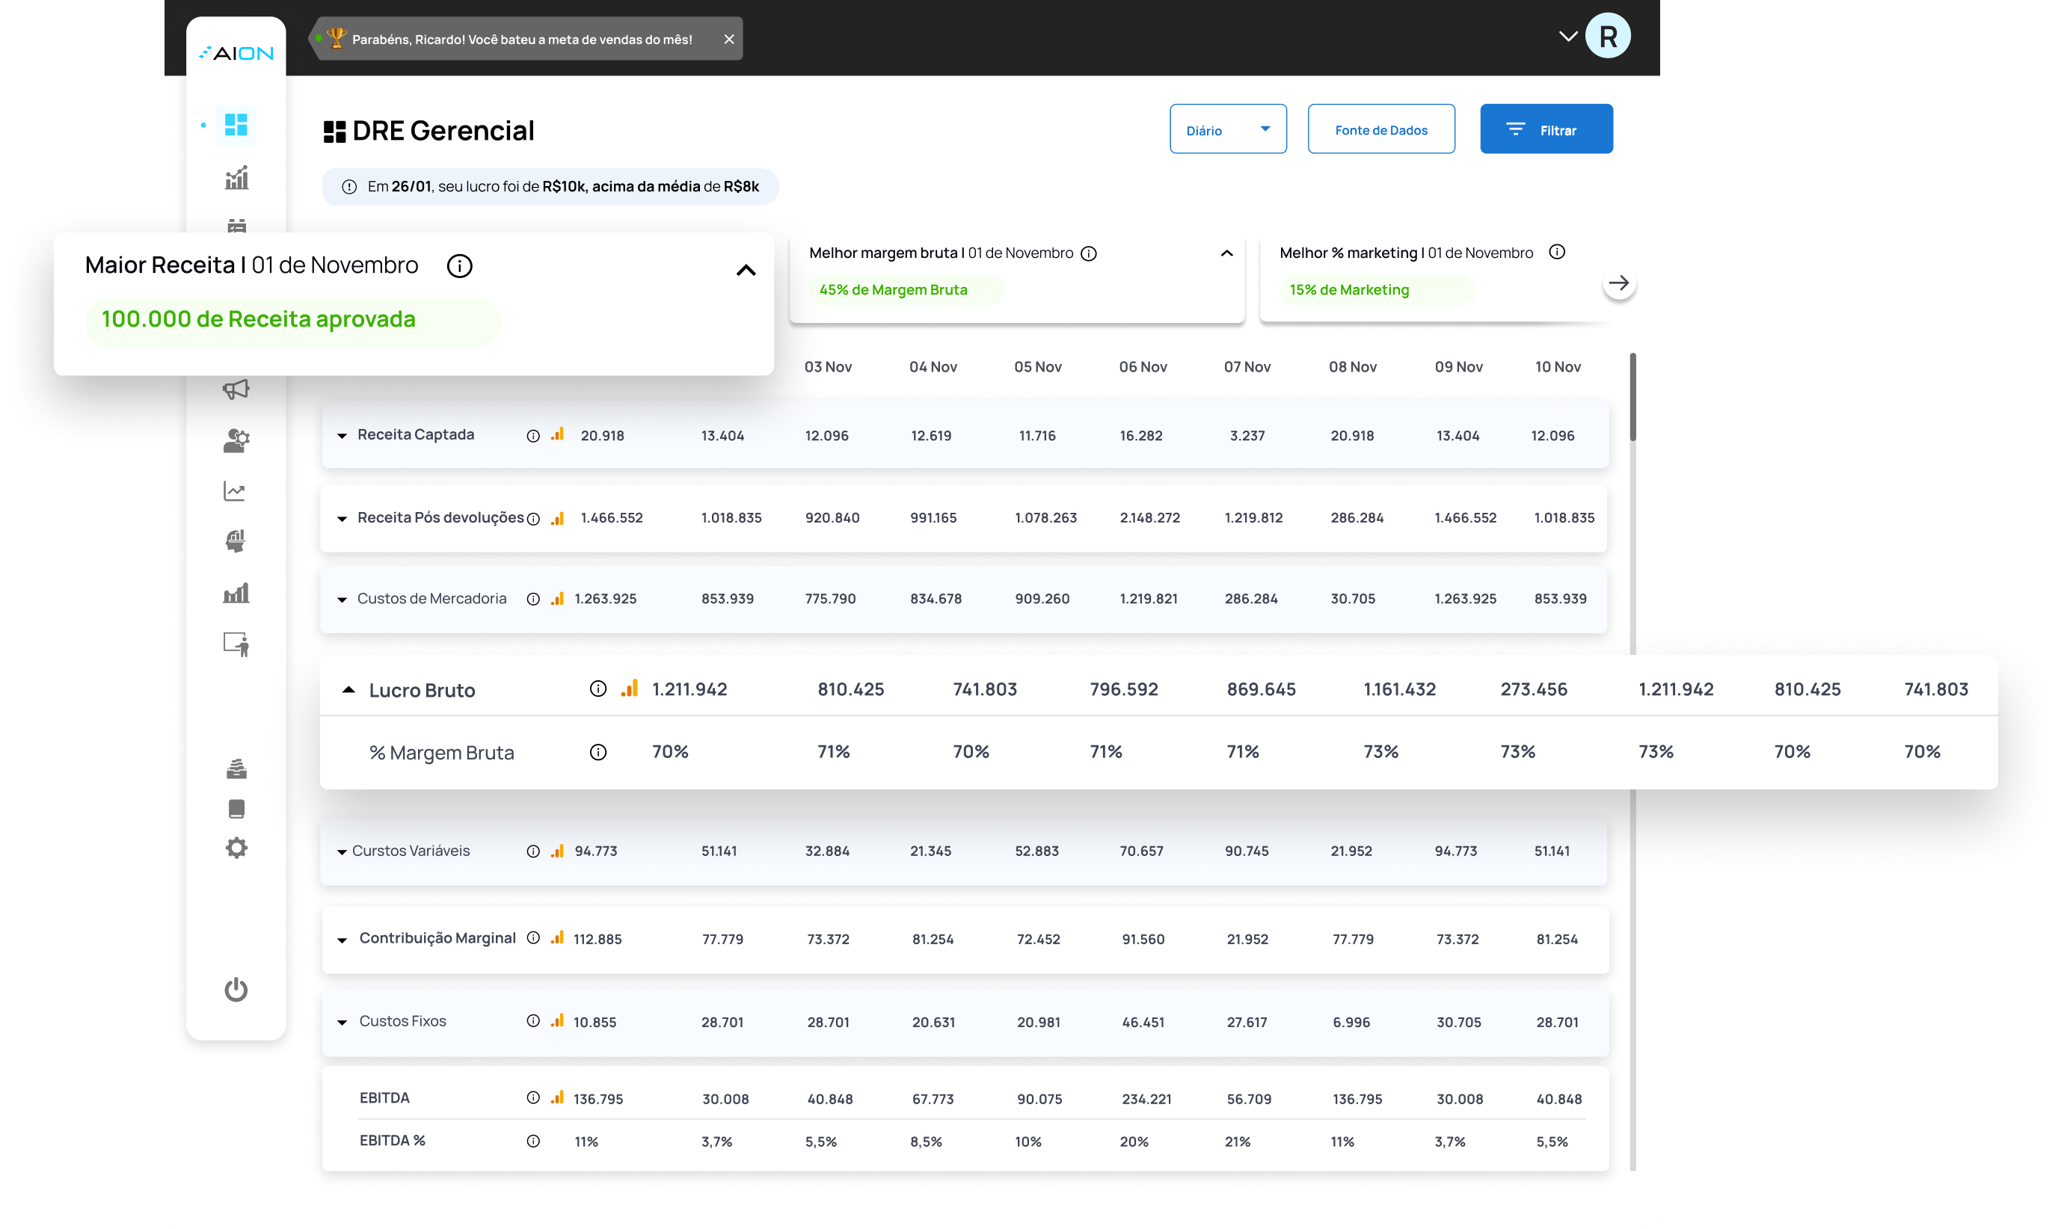Expand Custos Fixos details
Screen dimensions: 2058x1229
(x=342, y=1021)
